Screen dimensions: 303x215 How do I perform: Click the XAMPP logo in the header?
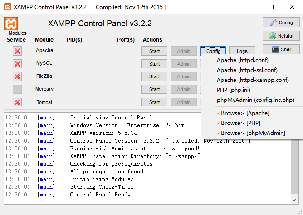pos(11,24)
